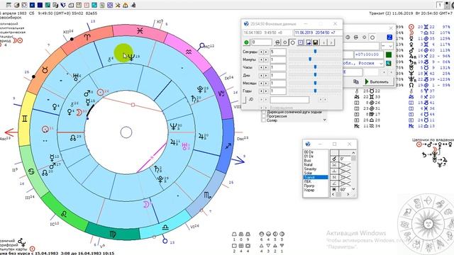Click the Секунды slider handle
The image size is (454, 255).
click(x=315, y=52)
